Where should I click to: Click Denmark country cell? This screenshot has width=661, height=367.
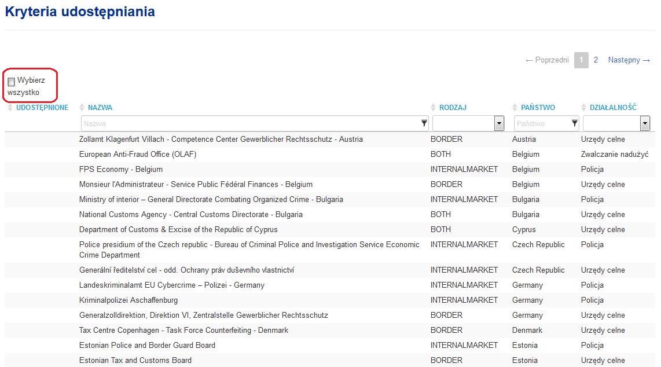click(x=527, y=331)
